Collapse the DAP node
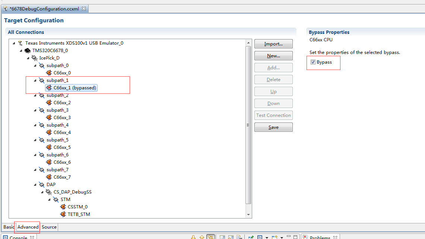Screen dimensions: 425x239 [35, 185]
